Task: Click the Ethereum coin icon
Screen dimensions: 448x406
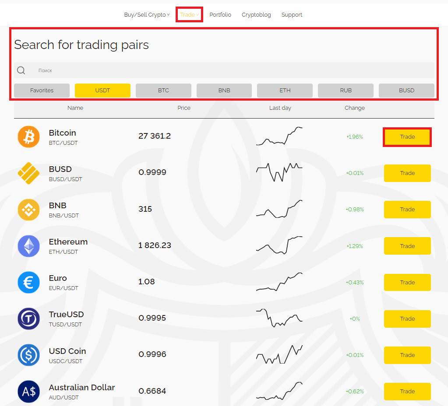Action: 28,246
